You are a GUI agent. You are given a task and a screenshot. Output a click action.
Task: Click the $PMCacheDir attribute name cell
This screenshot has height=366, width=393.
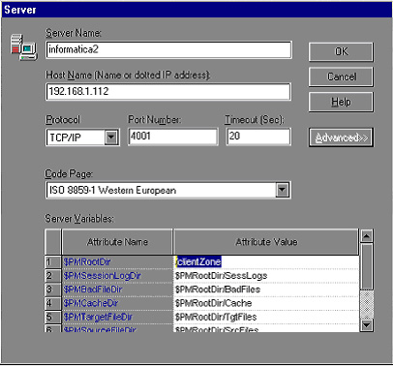tap(117, 303)
